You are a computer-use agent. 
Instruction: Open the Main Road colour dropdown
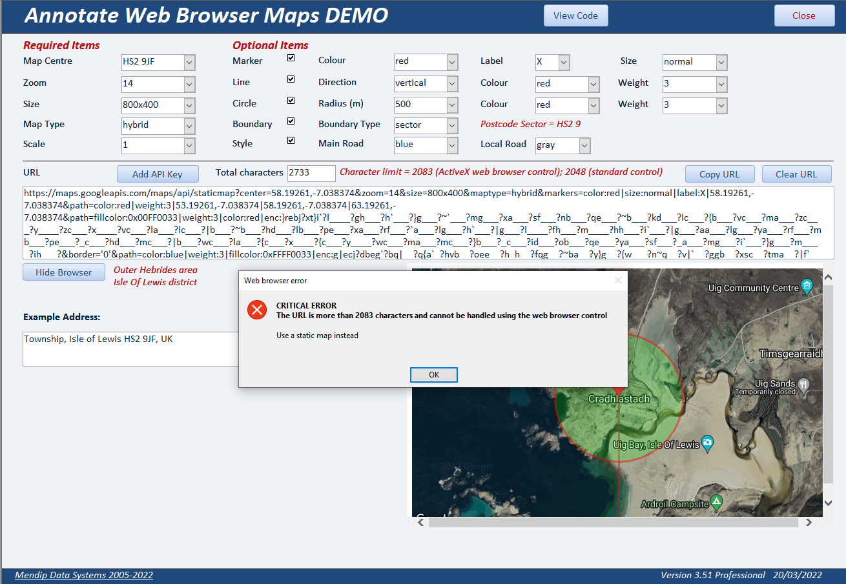[453, 145]
